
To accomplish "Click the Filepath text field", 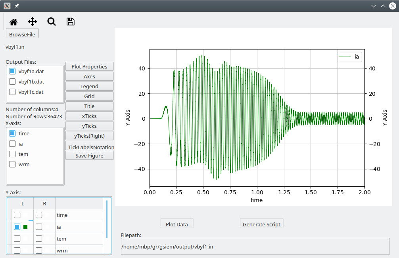I will [255, 247].
